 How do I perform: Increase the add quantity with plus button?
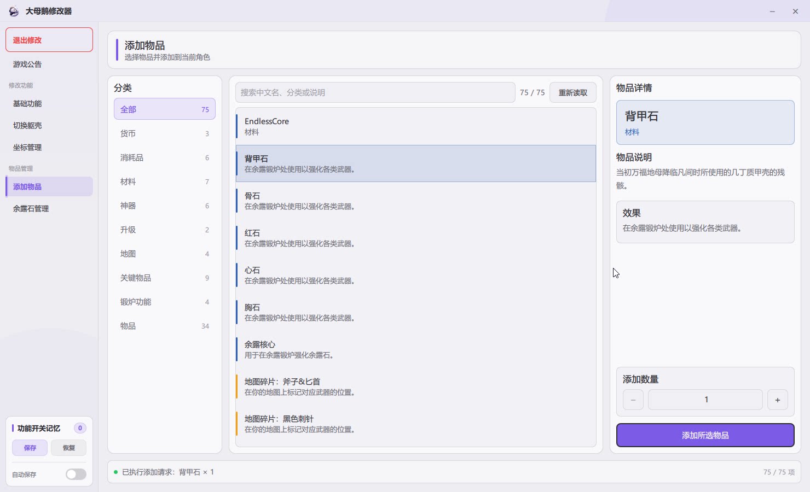pos(778,400)
